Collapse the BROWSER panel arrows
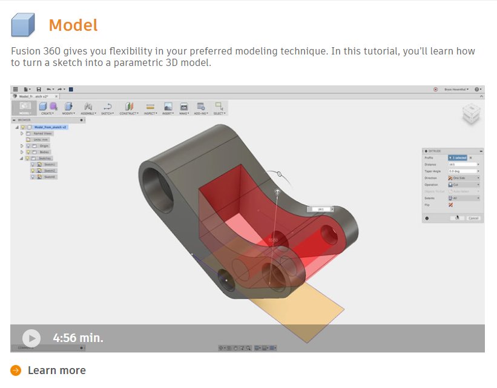This screenshot has width=497, height=388. click(14, 120)
